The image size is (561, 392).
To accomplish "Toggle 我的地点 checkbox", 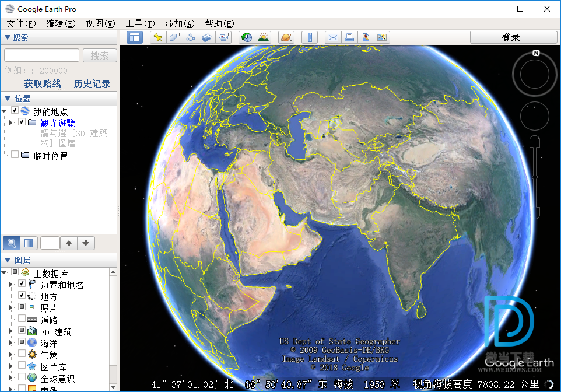I will tap(15, 111).
